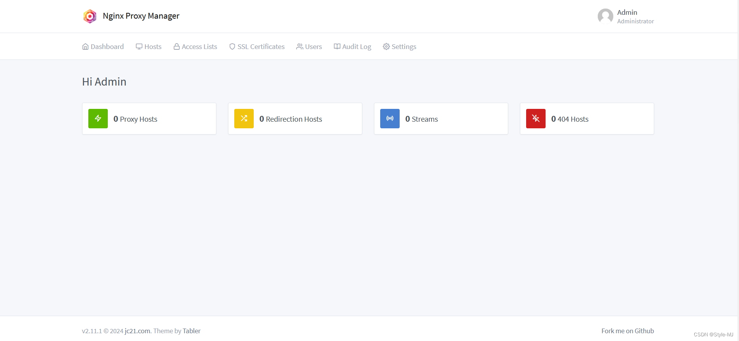Click the Hi Admin heading
Viewport: 739px width, 341px height.
tap(104, 82)
